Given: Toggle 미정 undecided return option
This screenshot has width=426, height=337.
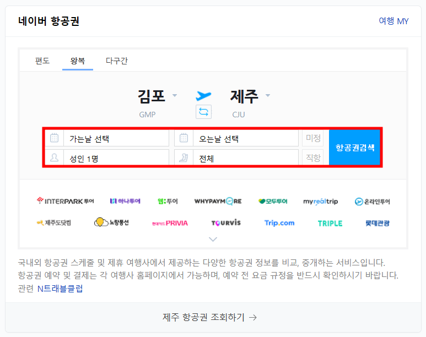Looking at the screenshot, I should click(313, 138).
